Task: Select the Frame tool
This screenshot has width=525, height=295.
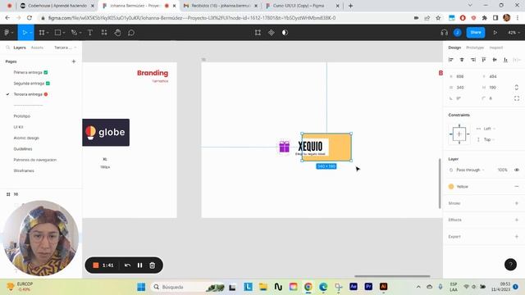Action: click(x=42, y=33)
